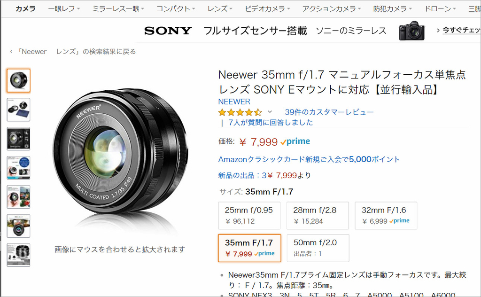Image resolution: width=481 pixels, height=297 pixels.
Task: Open the ビデオカメラ category dropdown
Action: 267,8
